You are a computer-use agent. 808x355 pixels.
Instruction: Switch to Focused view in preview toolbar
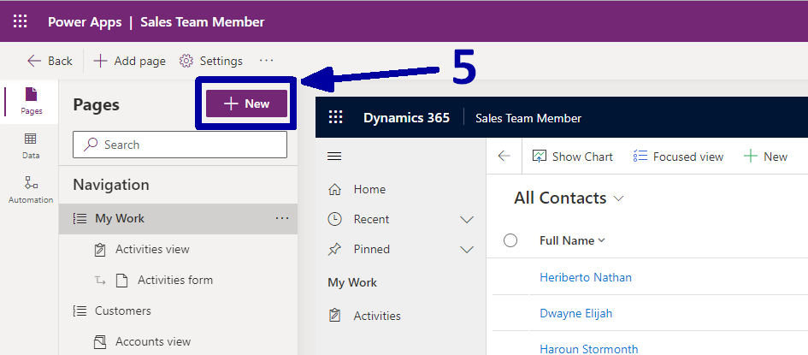[678, 157]
